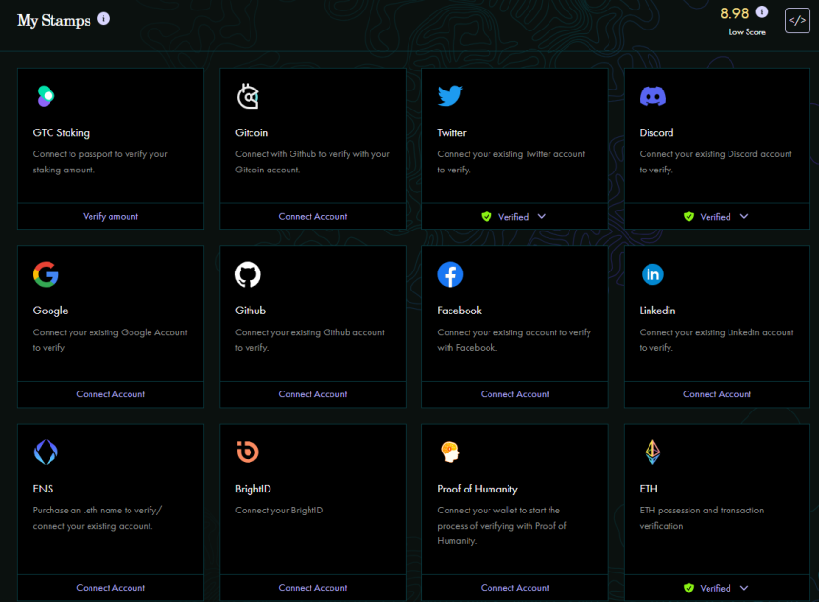Click the info icon beside My Stamps
The height and width of the screenshot is (602, 819).
(x=103, y=19)
